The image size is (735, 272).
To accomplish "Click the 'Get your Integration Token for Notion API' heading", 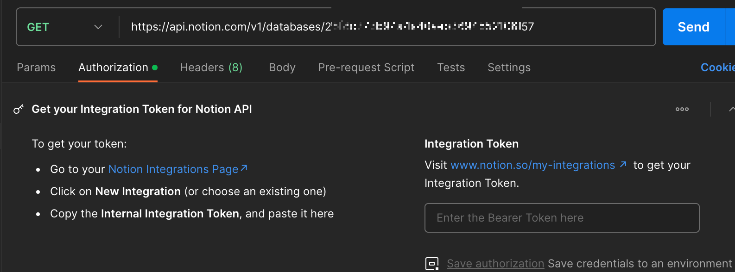I will 142,109.
